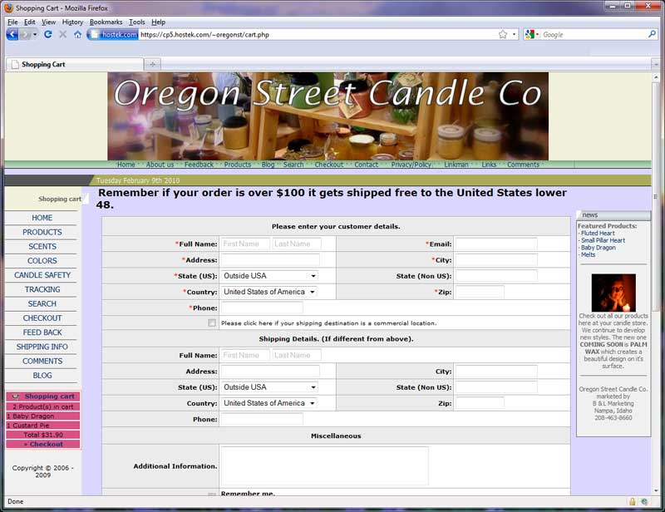The height and width of the screenshot is (512, 665).
Task: Open the View menu
Action: click(48, 22)
